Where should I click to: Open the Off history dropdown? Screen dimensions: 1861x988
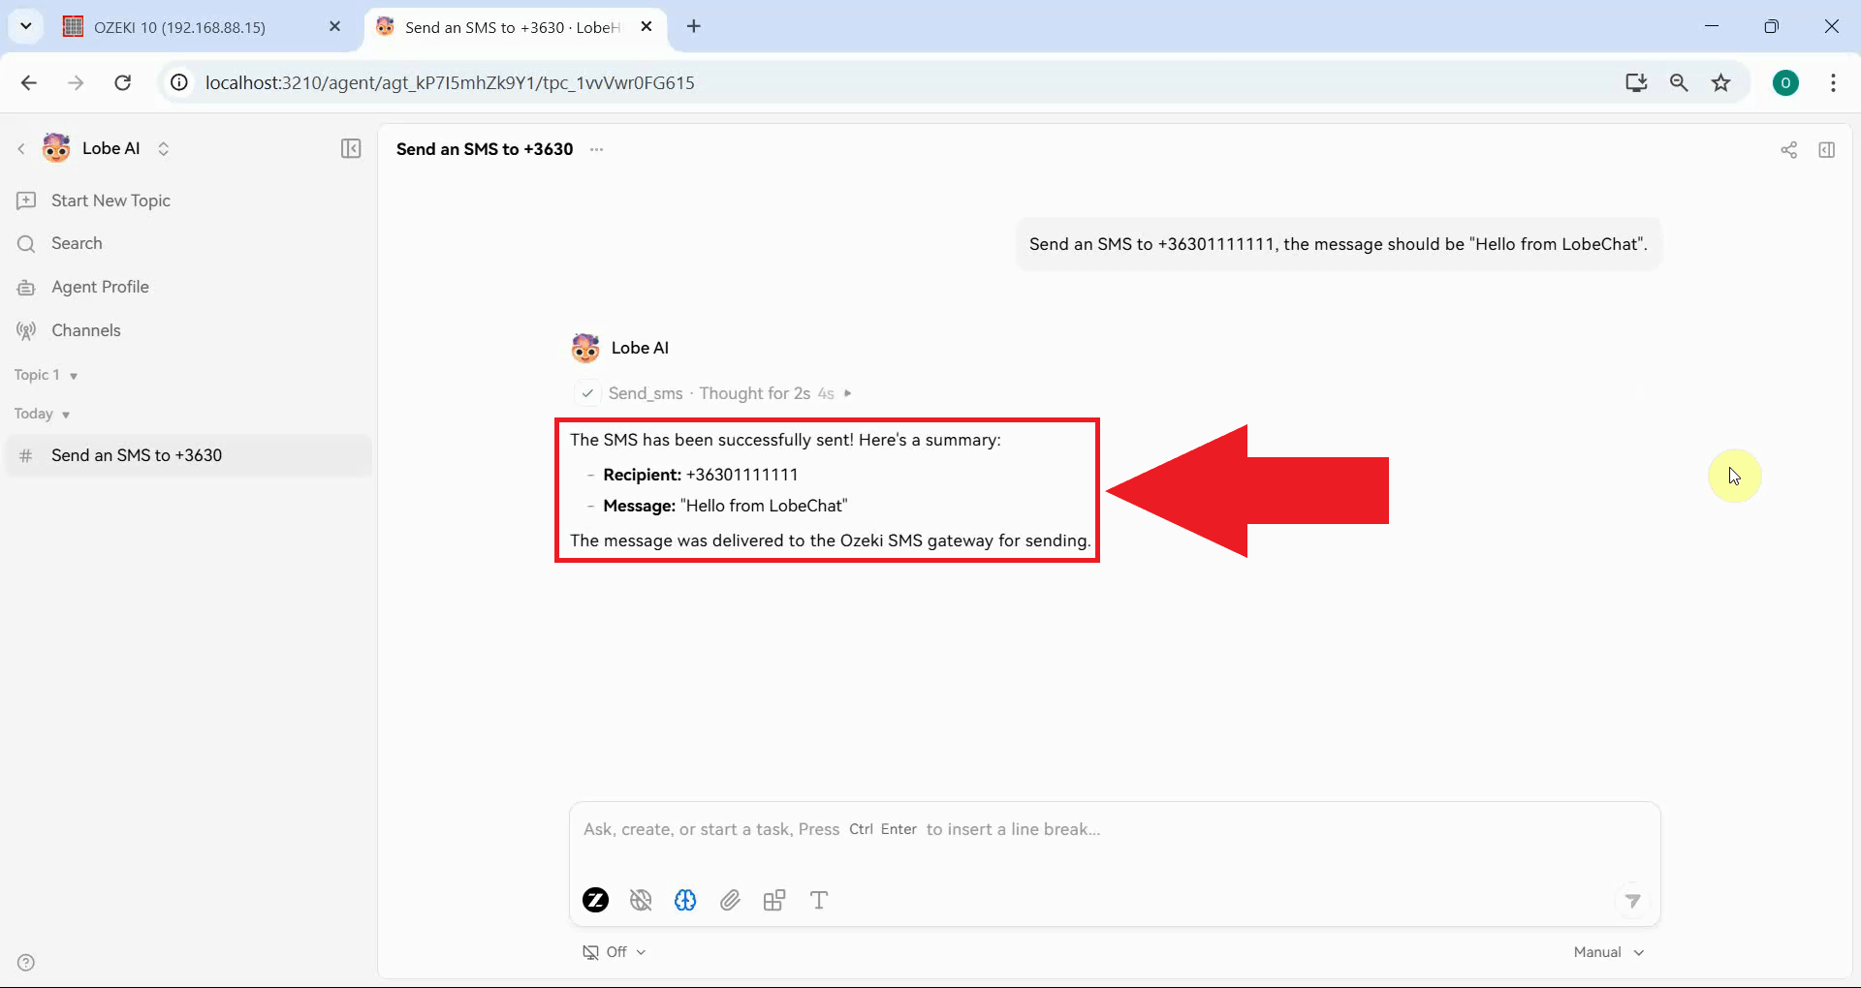pyautogui.click(x=615, y=952)
